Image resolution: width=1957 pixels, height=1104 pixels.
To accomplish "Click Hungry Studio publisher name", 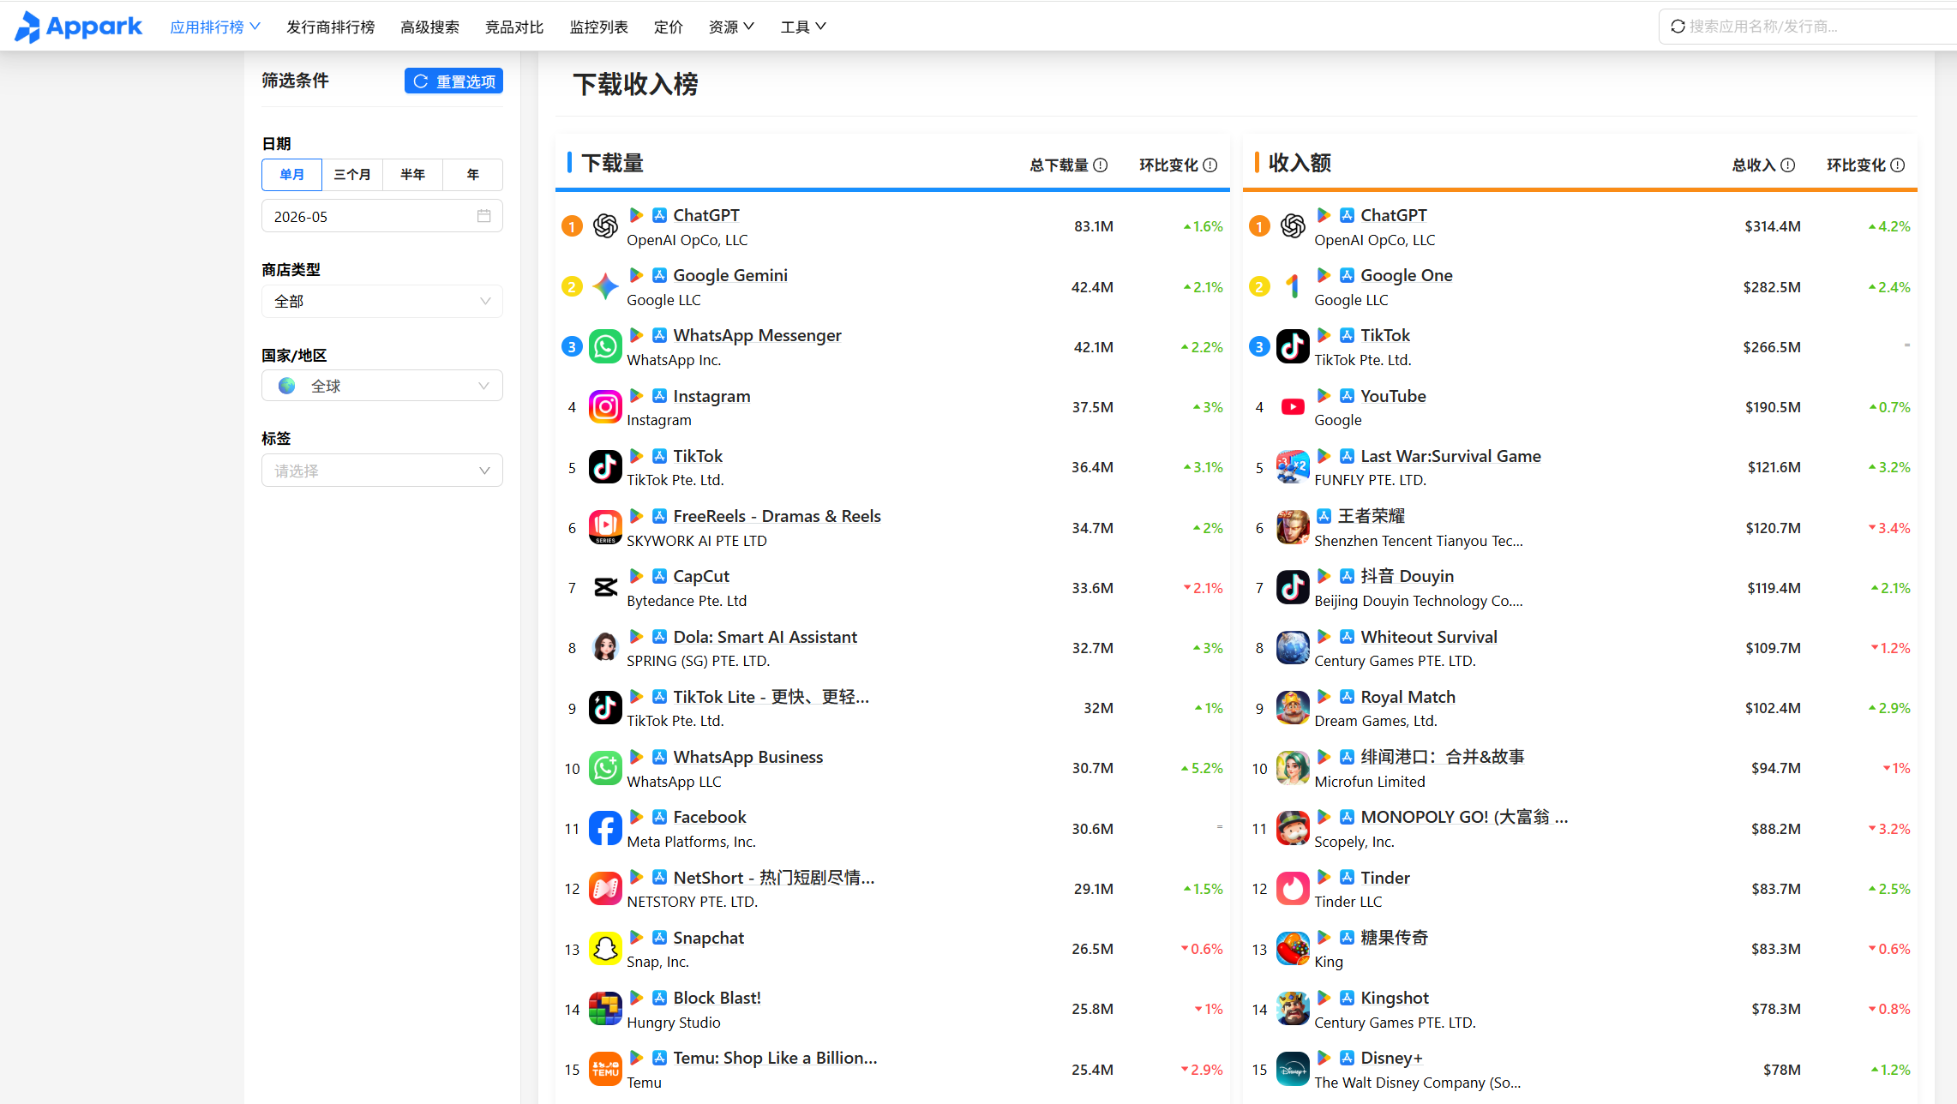I will click(x=674, y=1023).
